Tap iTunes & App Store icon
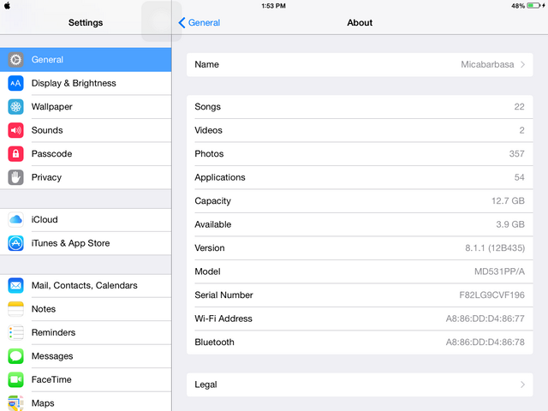The height and width of the screenshot is (411, 548). click(x=15, y=243)
